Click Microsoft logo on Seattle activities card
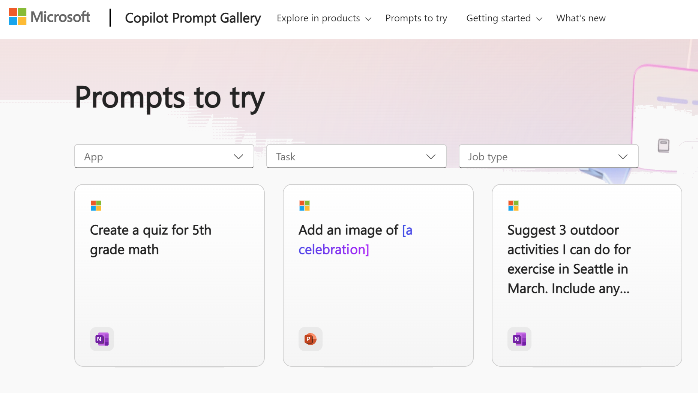The image size is (698, 393). (x=513, y=206)
